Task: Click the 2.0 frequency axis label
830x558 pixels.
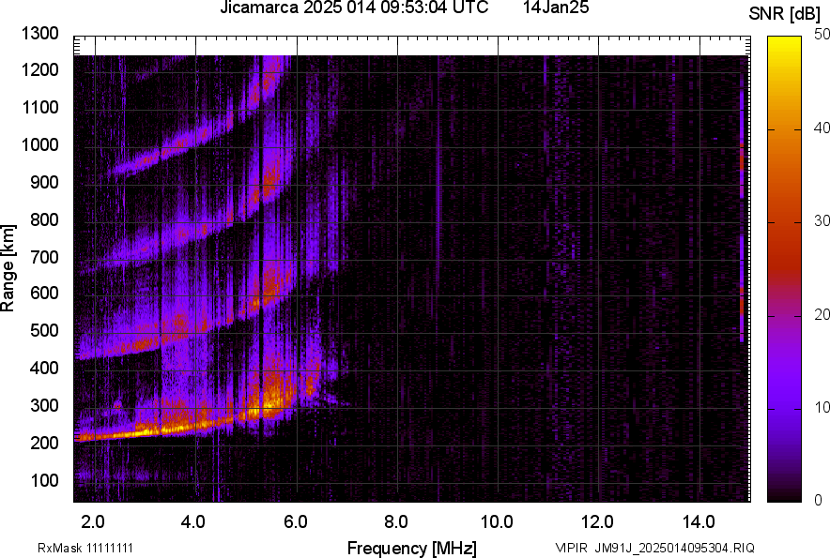Action: point(93,522)
